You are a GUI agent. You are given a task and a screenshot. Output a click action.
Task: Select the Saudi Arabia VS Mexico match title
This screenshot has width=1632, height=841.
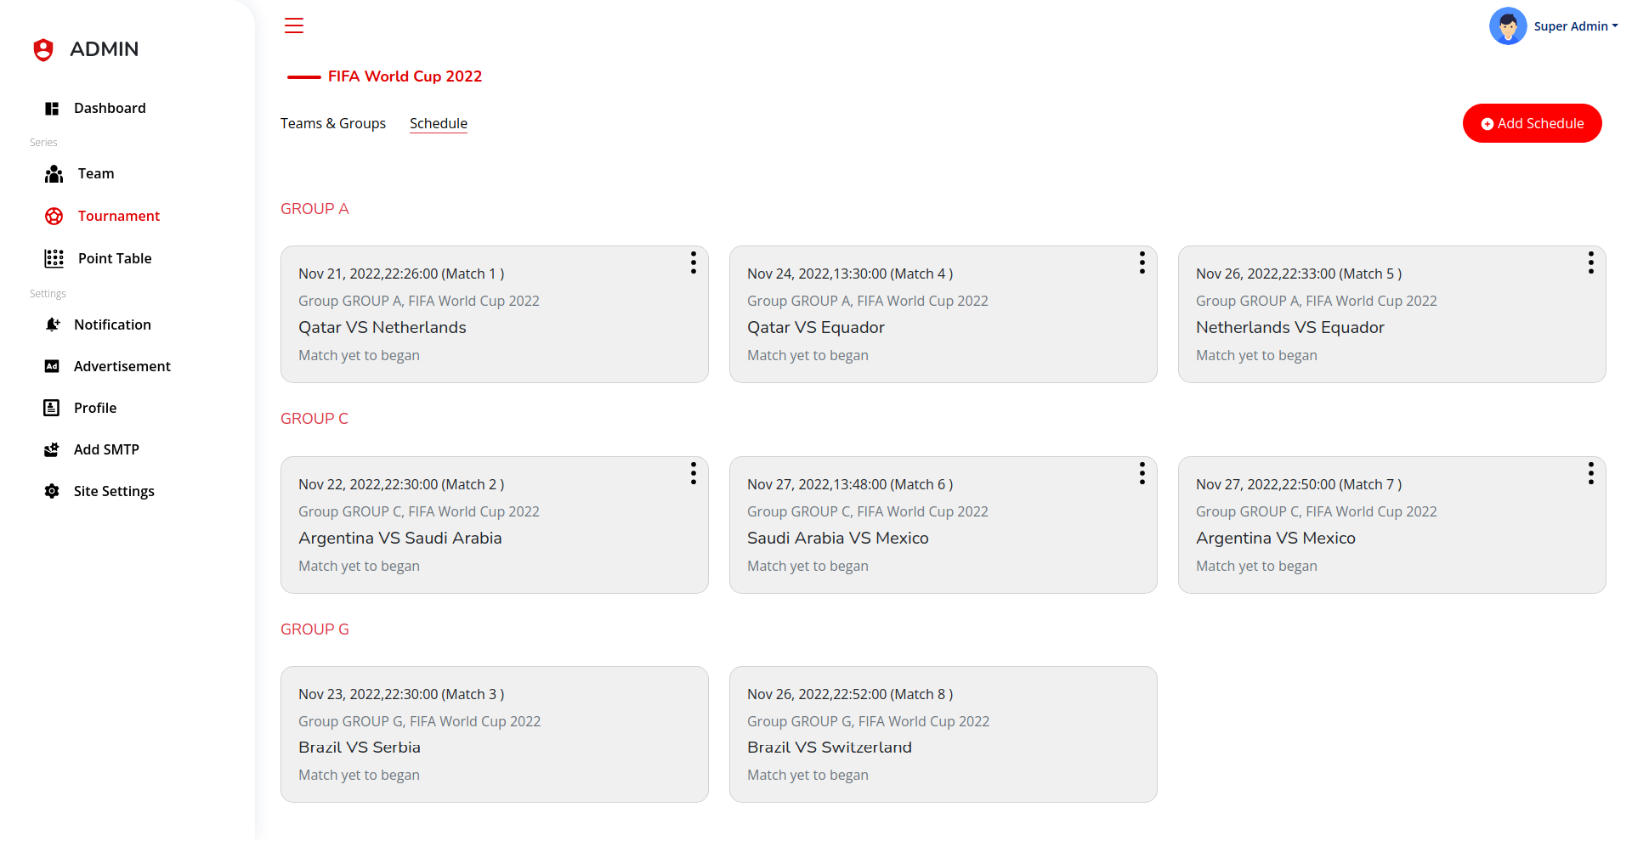click(838, 539)
